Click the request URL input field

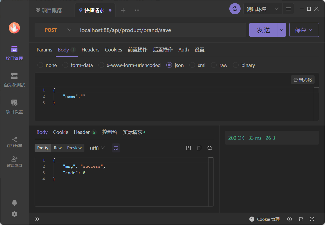coord(161,30)
